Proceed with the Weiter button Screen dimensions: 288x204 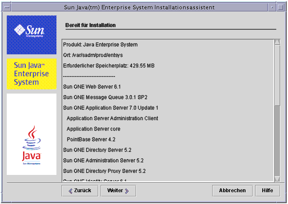[x=118, y=191]
